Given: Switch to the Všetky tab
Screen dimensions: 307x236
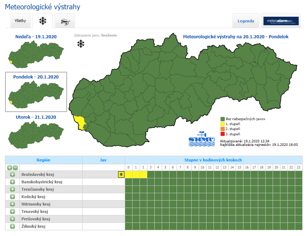Looking at the screenshot, I should coord(20,21).
